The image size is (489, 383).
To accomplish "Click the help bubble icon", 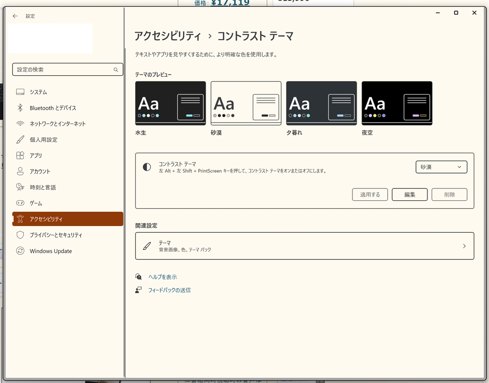I will [x=138, y=277].
